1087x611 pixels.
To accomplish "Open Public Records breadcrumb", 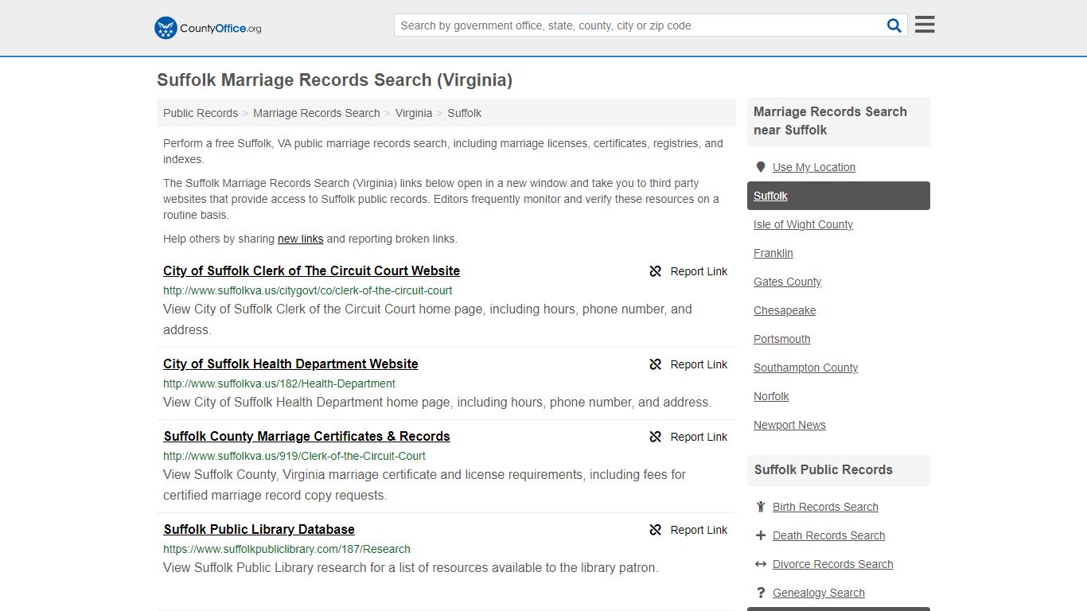I will 201,113.
